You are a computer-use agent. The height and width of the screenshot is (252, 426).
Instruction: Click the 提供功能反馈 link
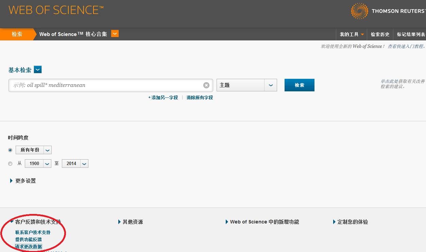29,239
